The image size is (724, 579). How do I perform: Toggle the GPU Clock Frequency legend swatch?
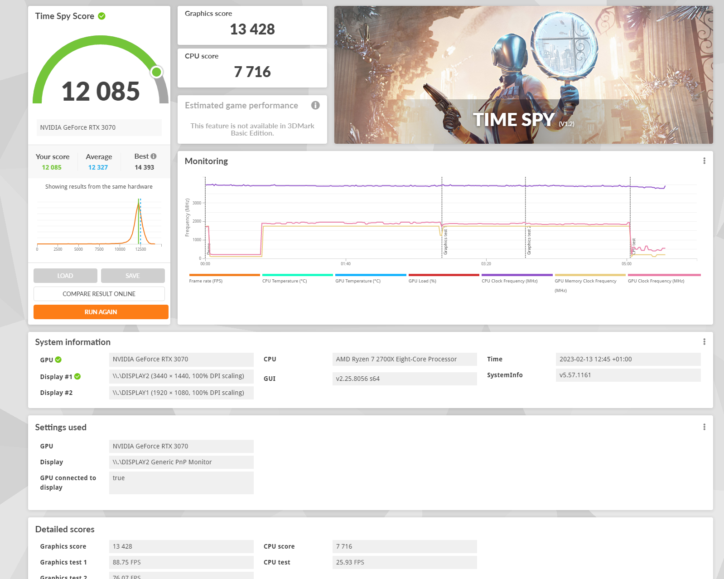(x=664, y=275)
